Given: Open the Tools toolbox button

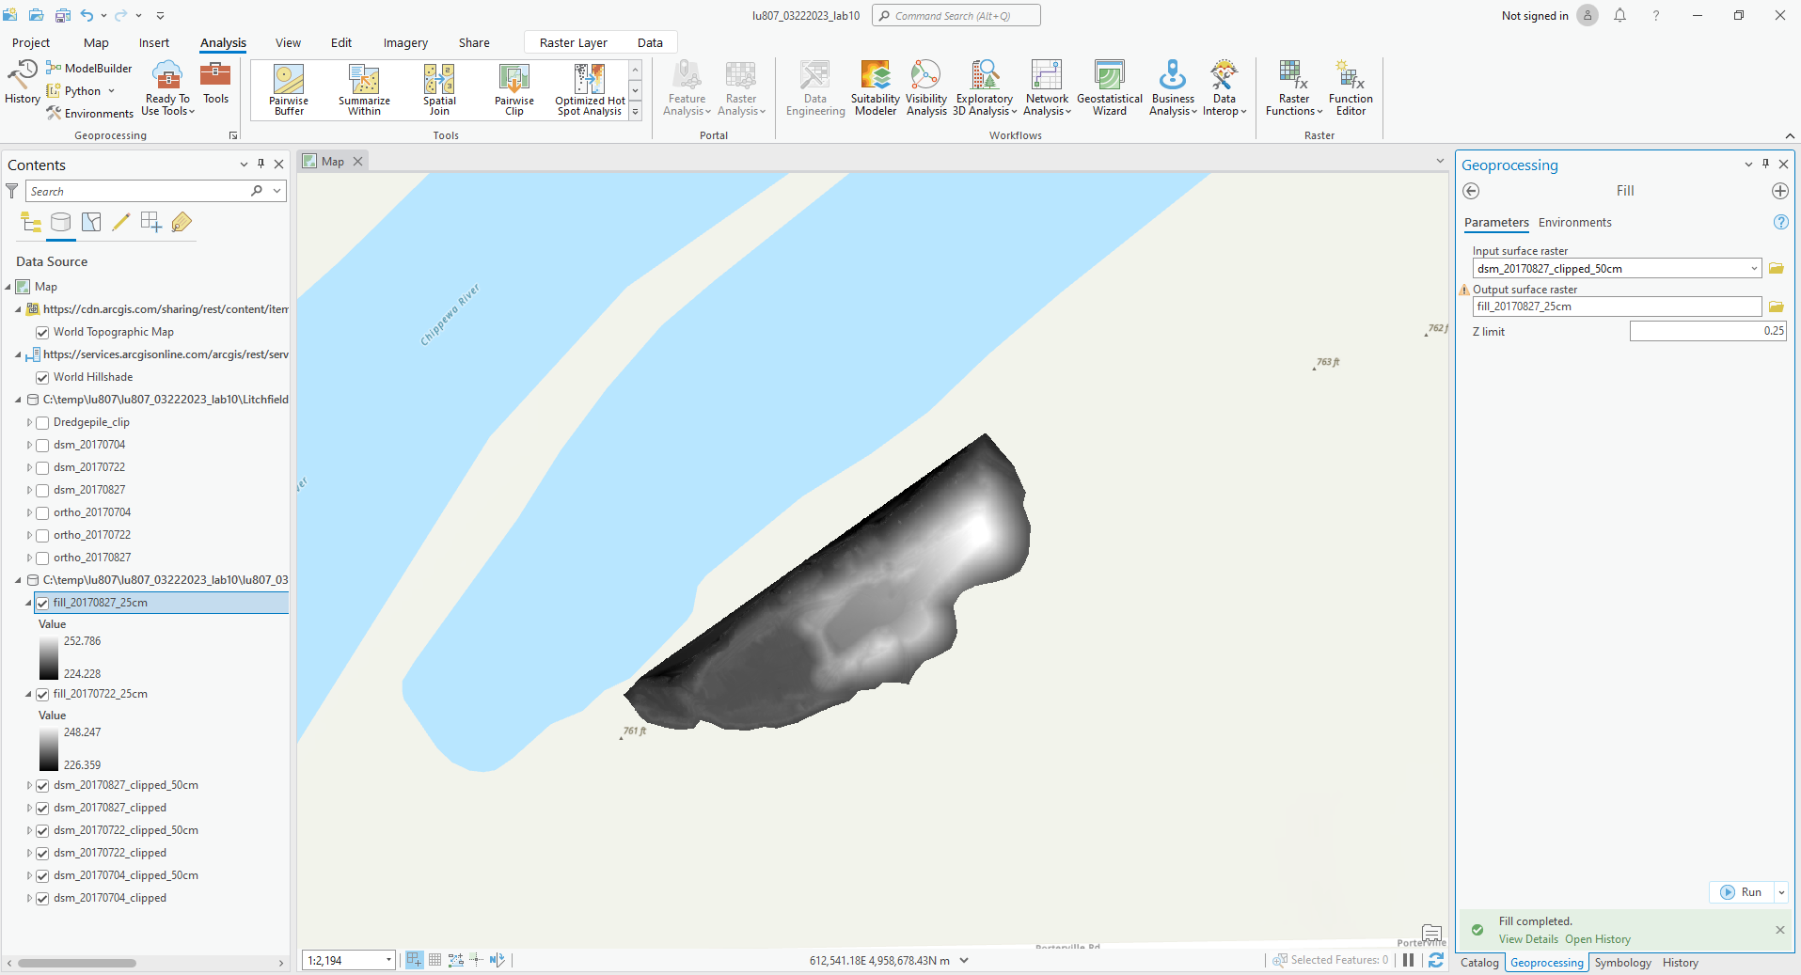Looking at the screenshot, I should (x=215, y=83).
